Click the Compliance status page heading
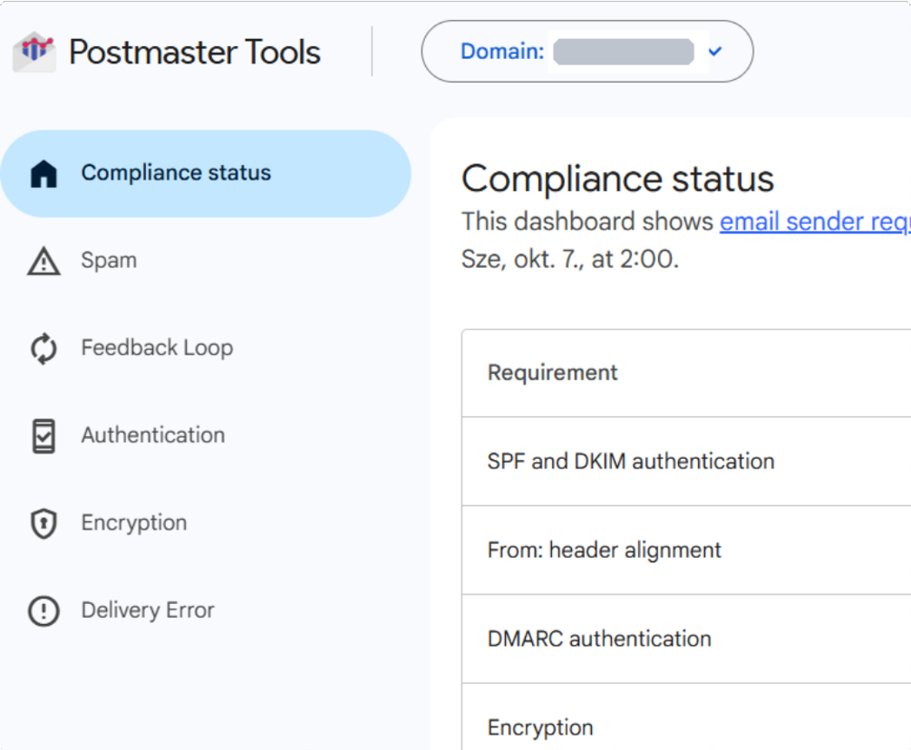Viewport: 911px width, 750px height. (x=617, y=178)
